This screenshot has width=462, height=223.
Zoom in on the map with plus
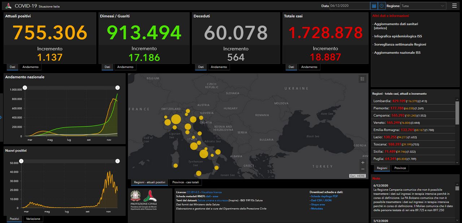click(363, 162)
